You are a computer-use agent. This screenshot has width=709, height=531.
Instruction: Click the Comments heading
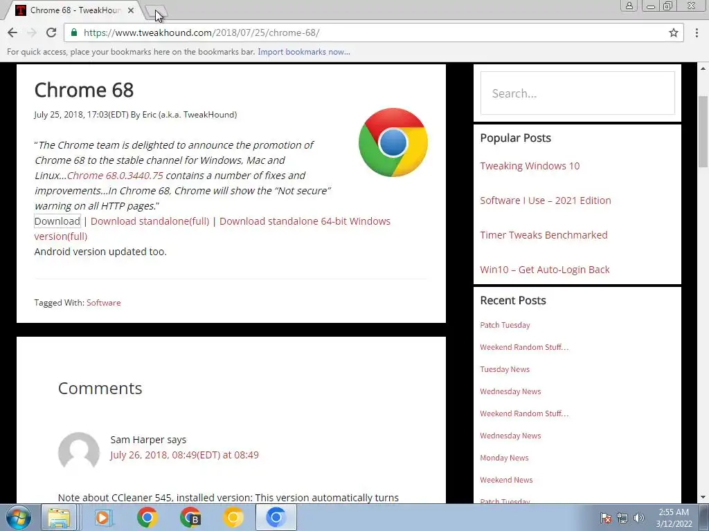[100, 389]
